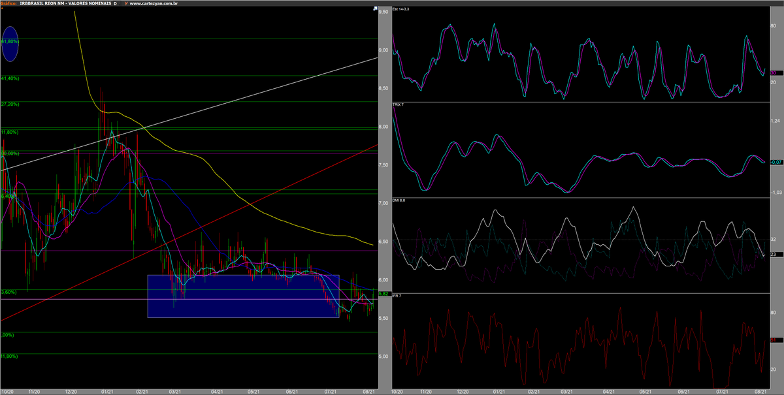Click the 5,00 price axis value
784x395 pixels.
coord(384,356)
